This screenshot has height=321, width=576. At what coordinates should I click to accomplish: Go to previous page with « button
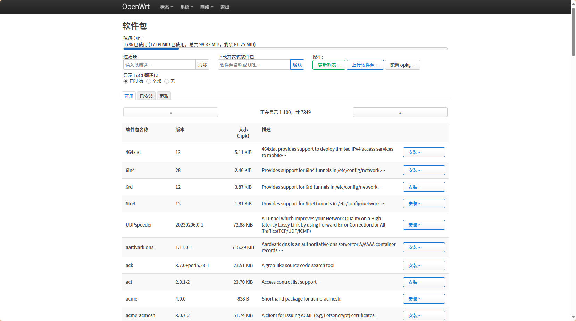170,112
